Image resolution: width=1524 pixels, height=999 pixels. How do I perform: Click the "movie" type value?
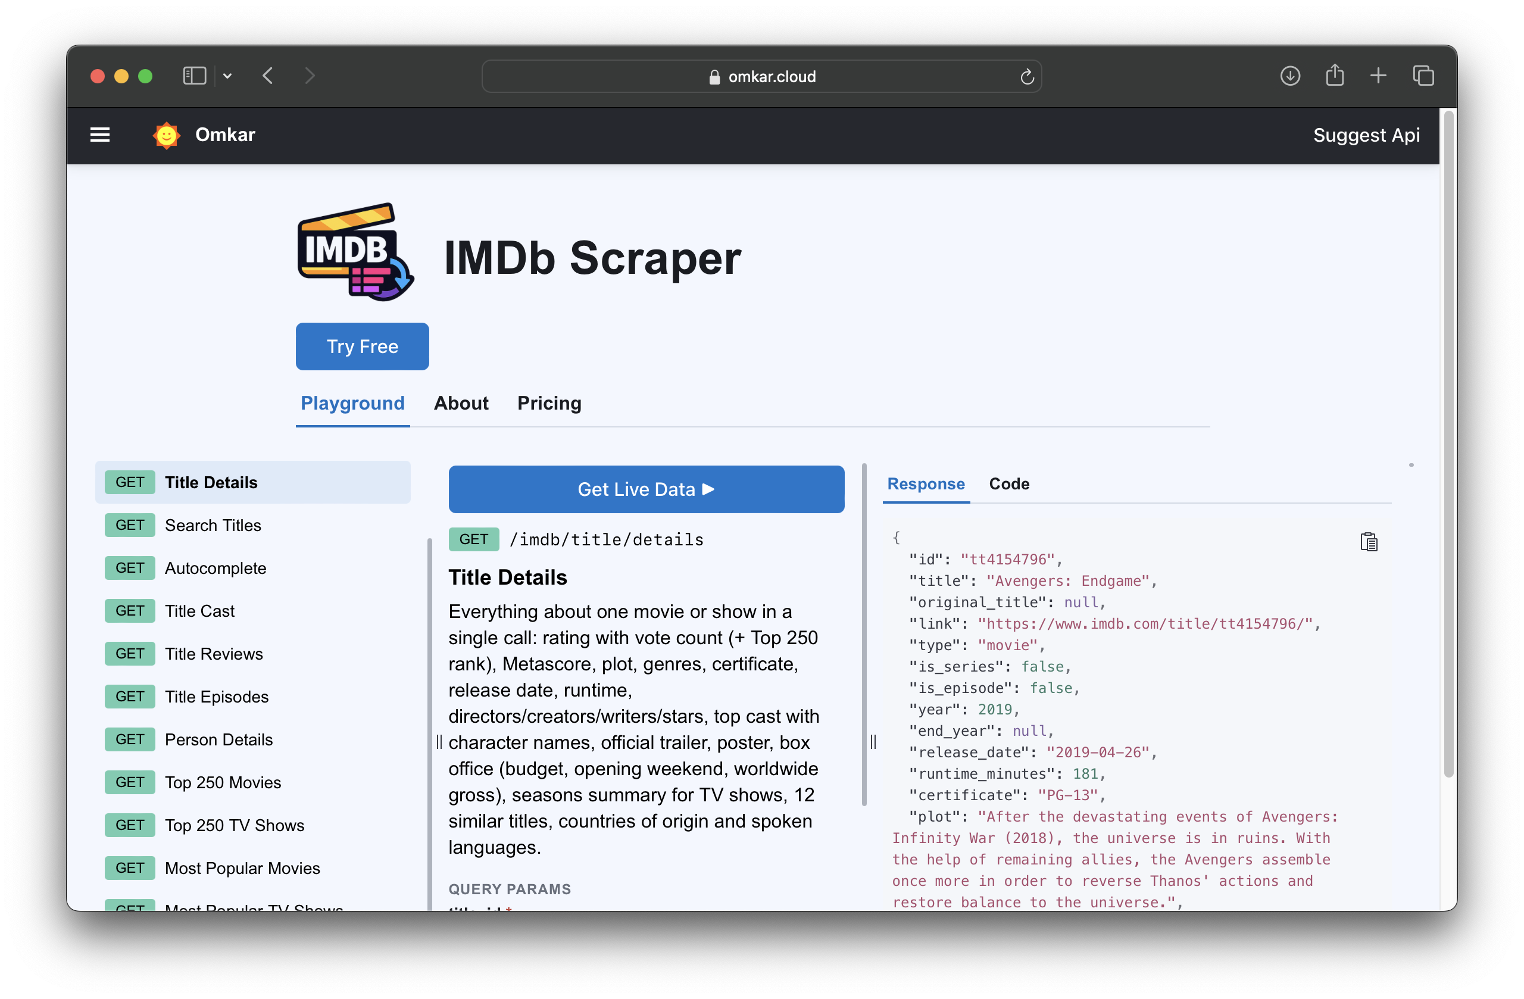[x=1007, y=645]
